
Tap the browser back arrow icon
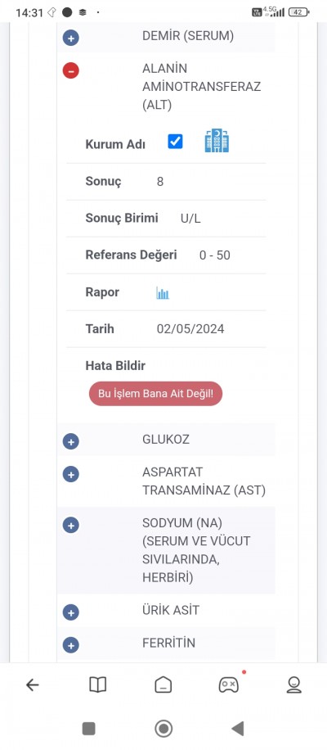pos(32,685)
